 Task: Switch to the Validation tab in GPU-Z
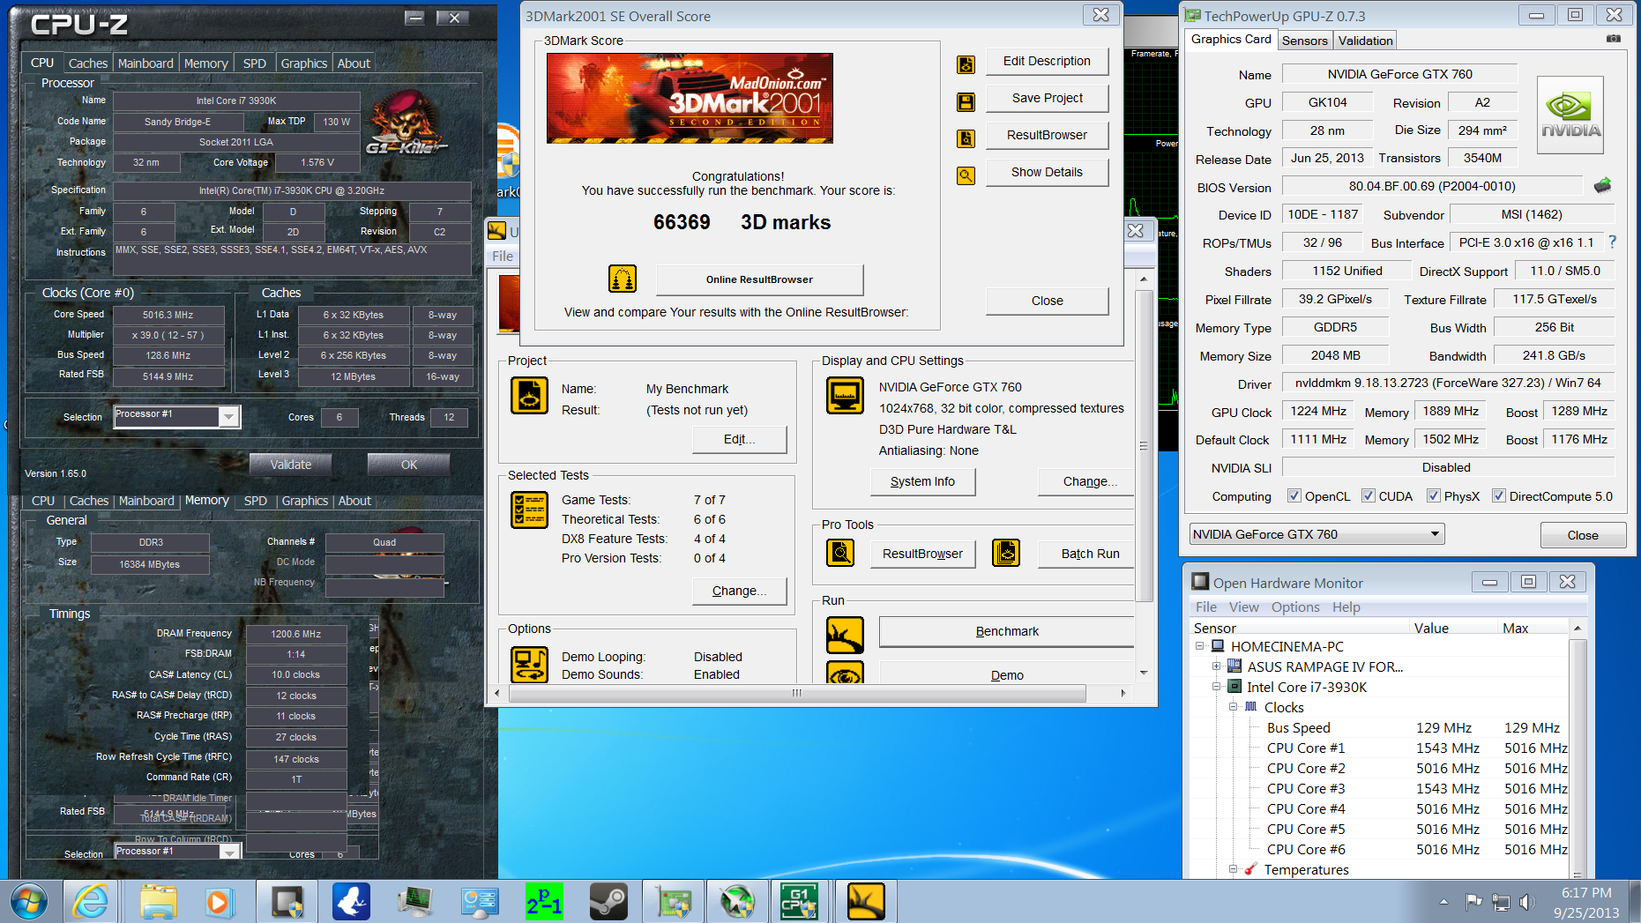(x=1365, y=41)
